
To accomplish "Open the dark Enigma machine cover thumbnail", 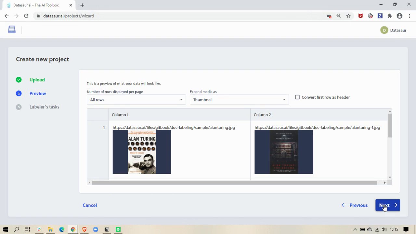I will click(284, 152).
